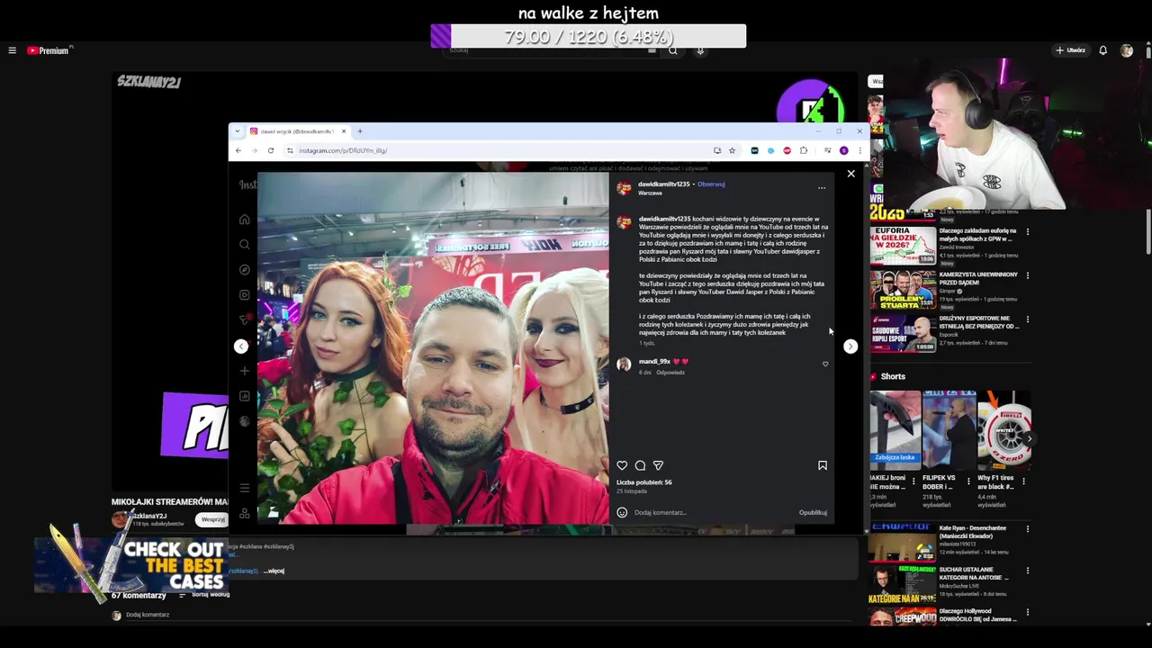Open Kate Ryan Desenchantee video title
This screenshot has width=1152, height=648.
pyautogui.click(x=972, y=532)
